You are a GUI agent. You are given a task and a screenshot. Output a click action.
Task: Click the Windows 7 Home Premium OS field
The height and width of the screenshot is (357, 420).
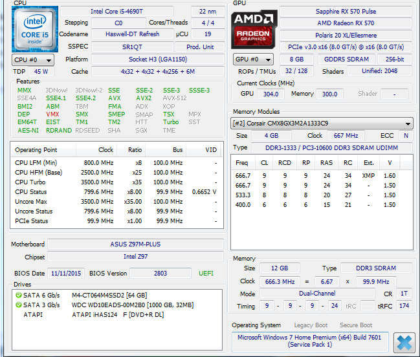(x=310, y=341)
